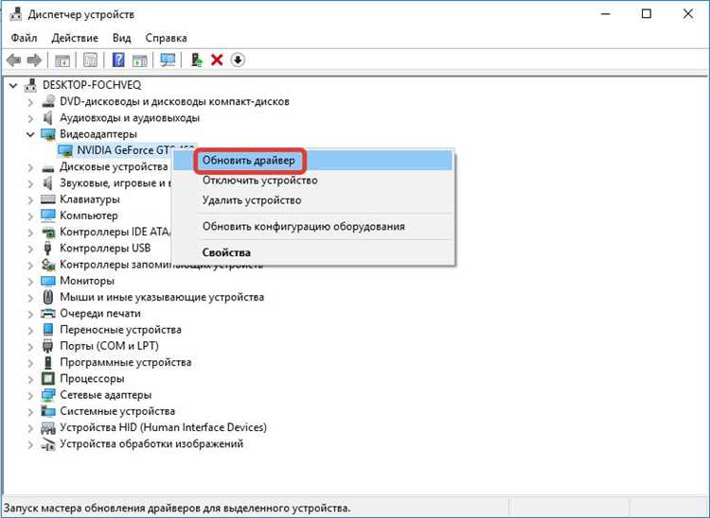
Task: Click the down-arrow Disable device toolbar icon
Action: tap(238, 60)
